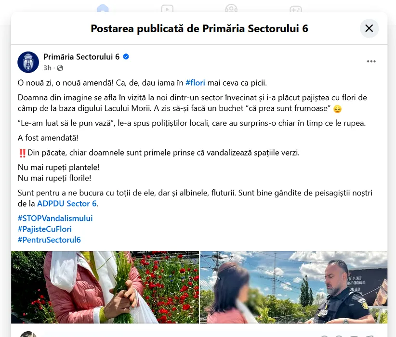Click Primăria Sectorului 6 profile avatar

[28, 62]
